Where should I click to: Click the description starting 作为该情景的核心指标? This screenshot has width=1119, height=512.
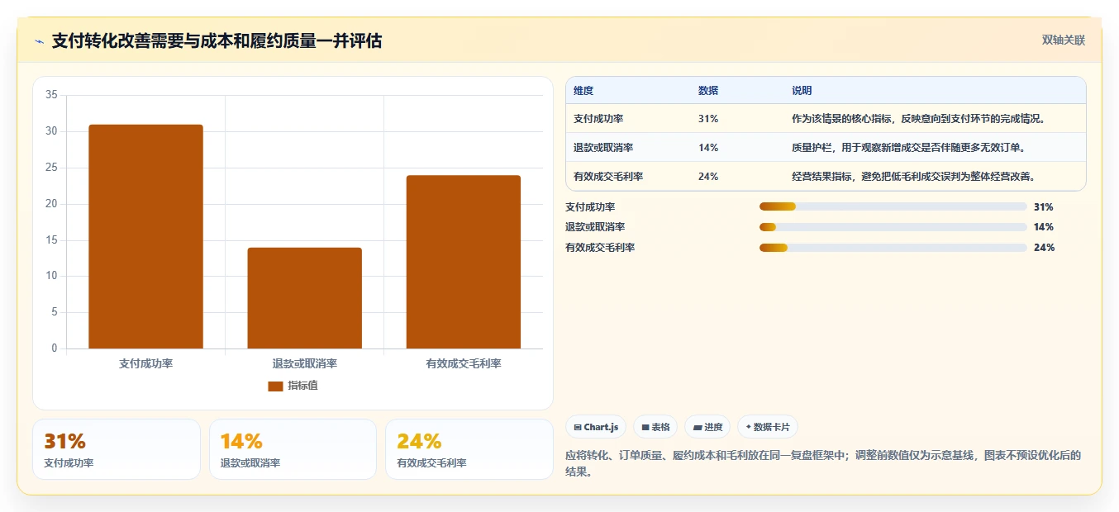tap(918, 119)
